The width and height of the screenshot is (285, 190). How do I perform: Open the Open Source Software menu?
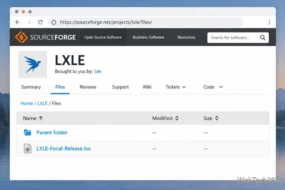(x=103, y=37)
